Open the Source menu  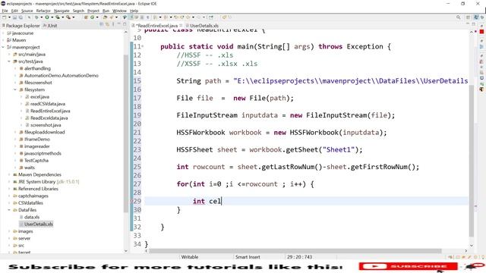pos(27,11)
